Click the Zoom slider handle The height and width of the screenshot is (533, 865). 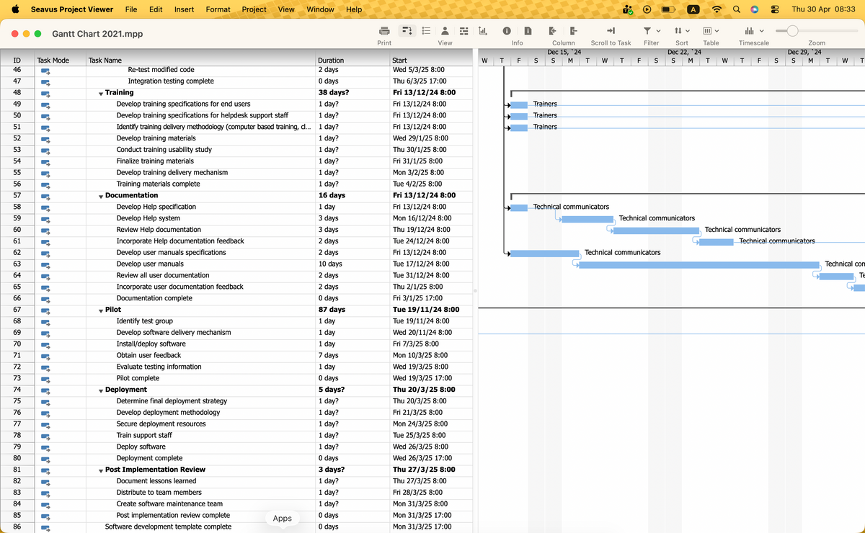[x=792, y=31]
